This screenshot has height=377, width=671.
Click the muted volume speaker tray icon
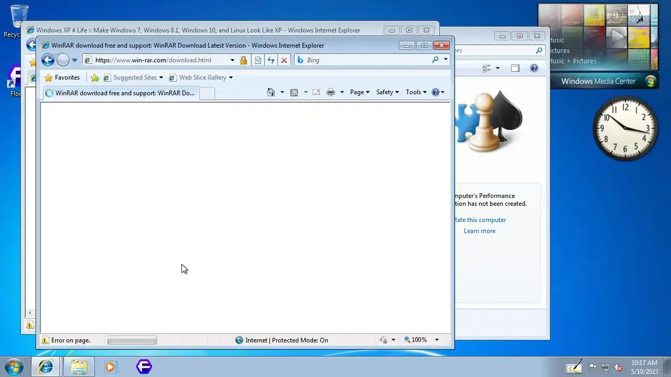[618, 367]
